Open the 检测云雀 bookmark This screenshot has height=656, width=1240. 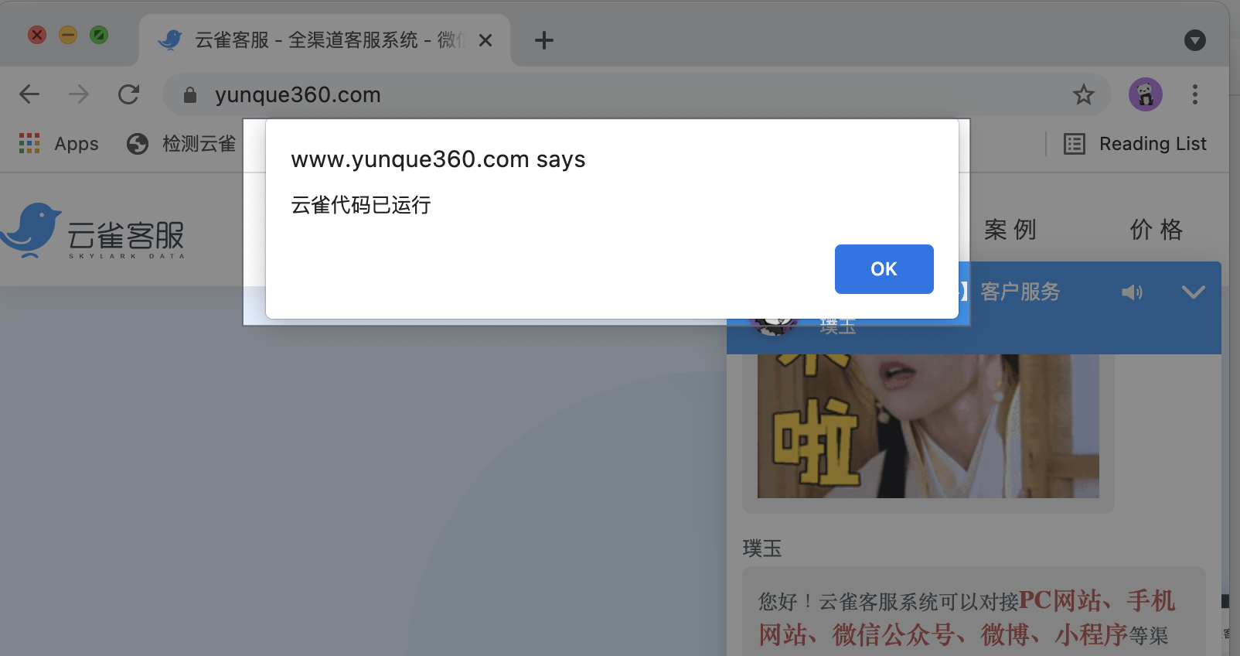coord(182,143)
